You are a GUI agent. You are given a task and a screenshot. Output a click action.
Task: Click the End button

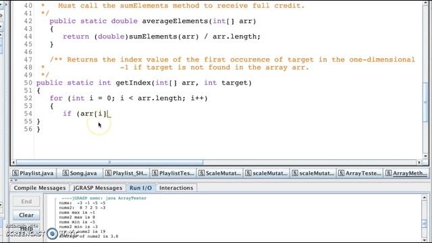[26, 201]
